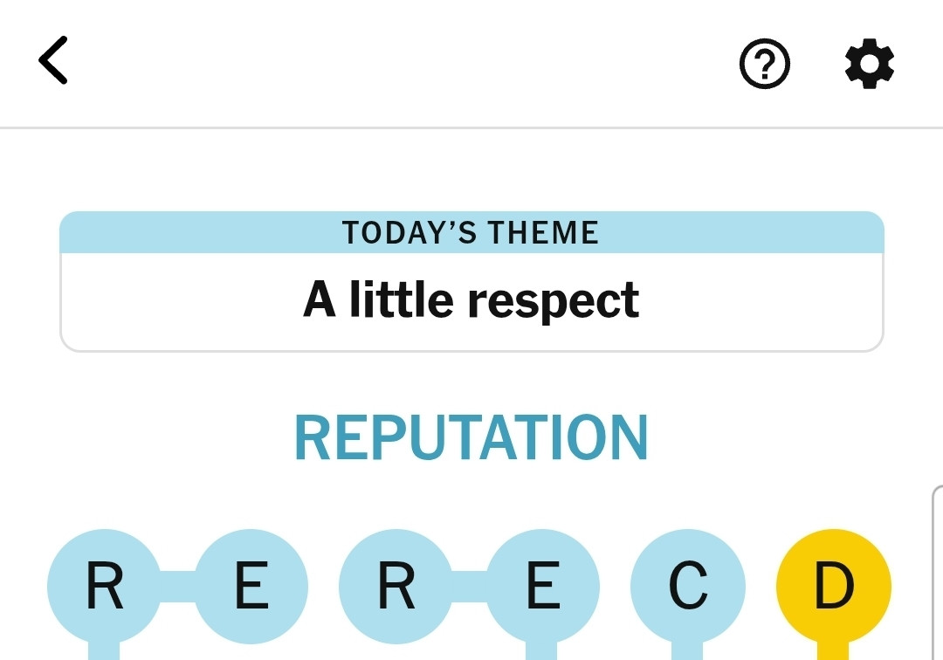This screenshot has height=660, width=943.
Task: Click the blue stem below the C
Action: pos(687,650)
